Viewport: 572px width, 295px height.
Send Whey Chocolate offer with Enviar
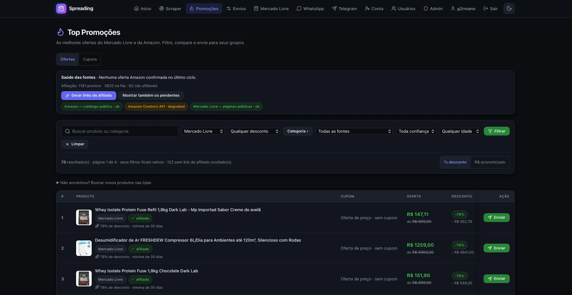click(496, 279)
